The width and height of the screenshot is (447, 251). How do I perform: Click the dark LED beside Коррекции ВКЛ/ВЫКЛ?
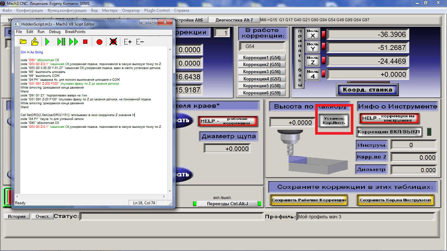pyautogui.click(x=430, y=132)
